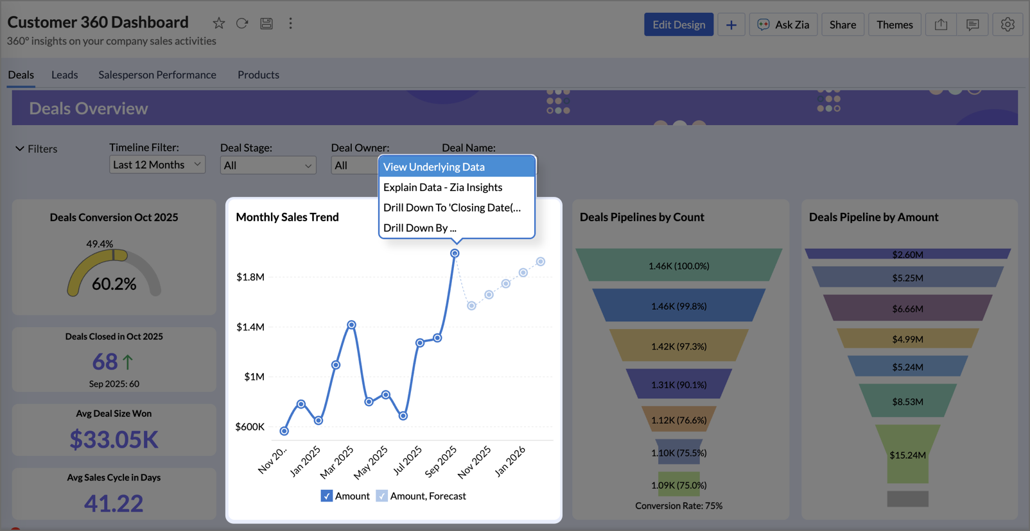
Task: Open the Timeline Filter dropdown
Action: (157, 165)
